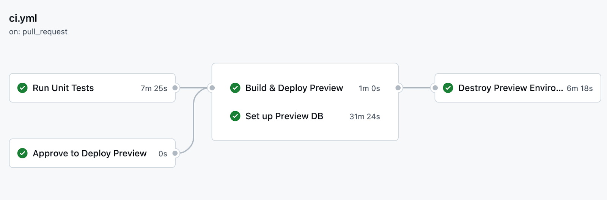Click the ci.yml workflow file title

(23, 18)
